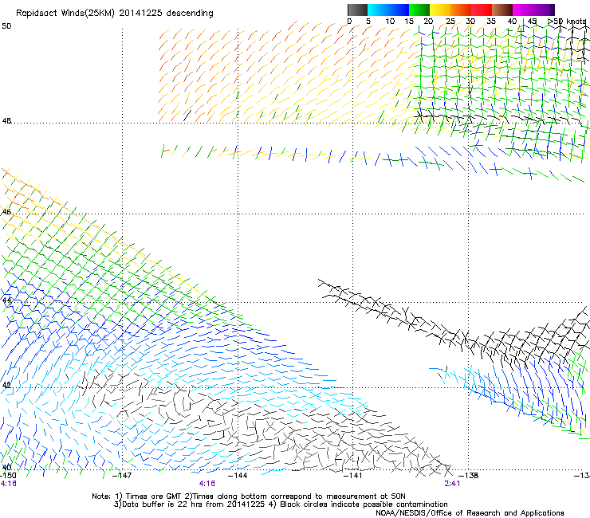
Task: Click the longitude label -138
Action: pyautogui.click(x=469, y=476)
